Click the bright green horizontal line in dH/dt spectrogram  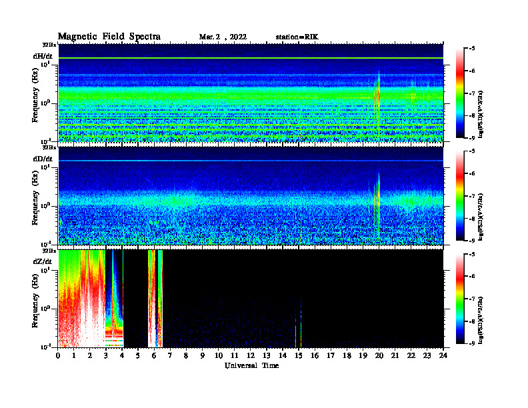pyautogui.click(x=251, y=58)
